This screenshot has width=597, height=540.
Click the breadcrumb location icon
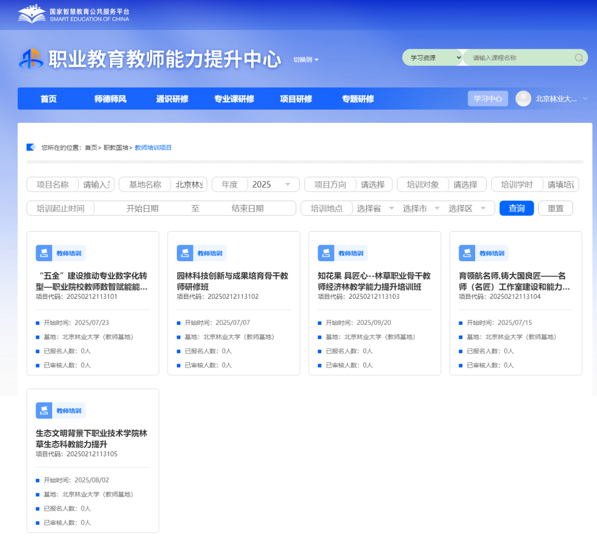click(31, 147)
